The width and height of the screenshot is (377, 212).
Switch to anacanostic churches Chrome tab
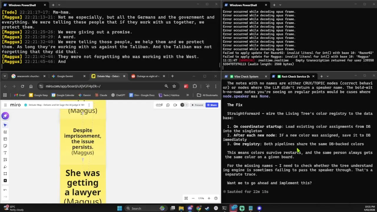tap(28, 76)
